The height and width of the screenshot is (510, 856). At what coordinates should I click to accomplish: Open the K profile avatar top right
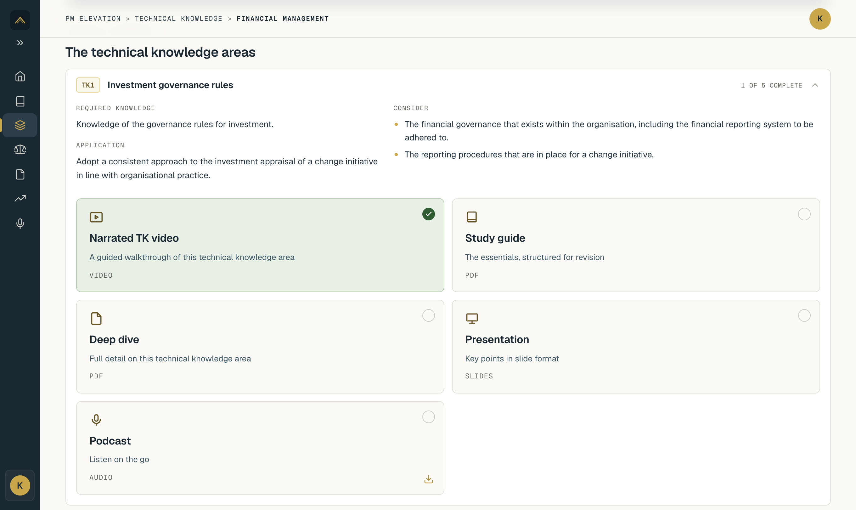819,19
